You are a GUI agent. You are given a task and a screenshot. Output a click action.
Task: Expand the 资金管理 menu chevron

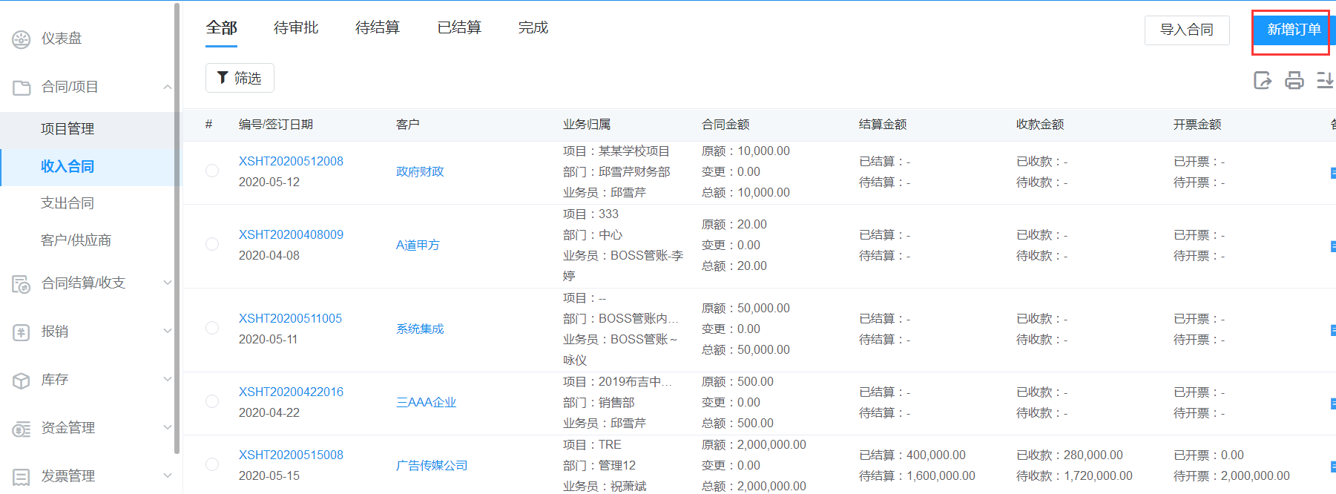pyautogui.click(x=168, y=427)
